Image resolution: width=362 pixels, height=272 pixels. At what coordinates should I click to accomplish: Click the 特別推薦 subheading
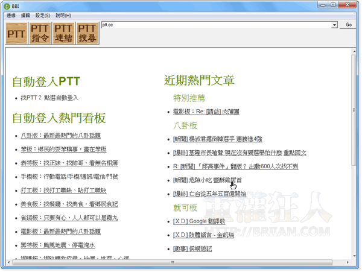(x=189, y=98)
